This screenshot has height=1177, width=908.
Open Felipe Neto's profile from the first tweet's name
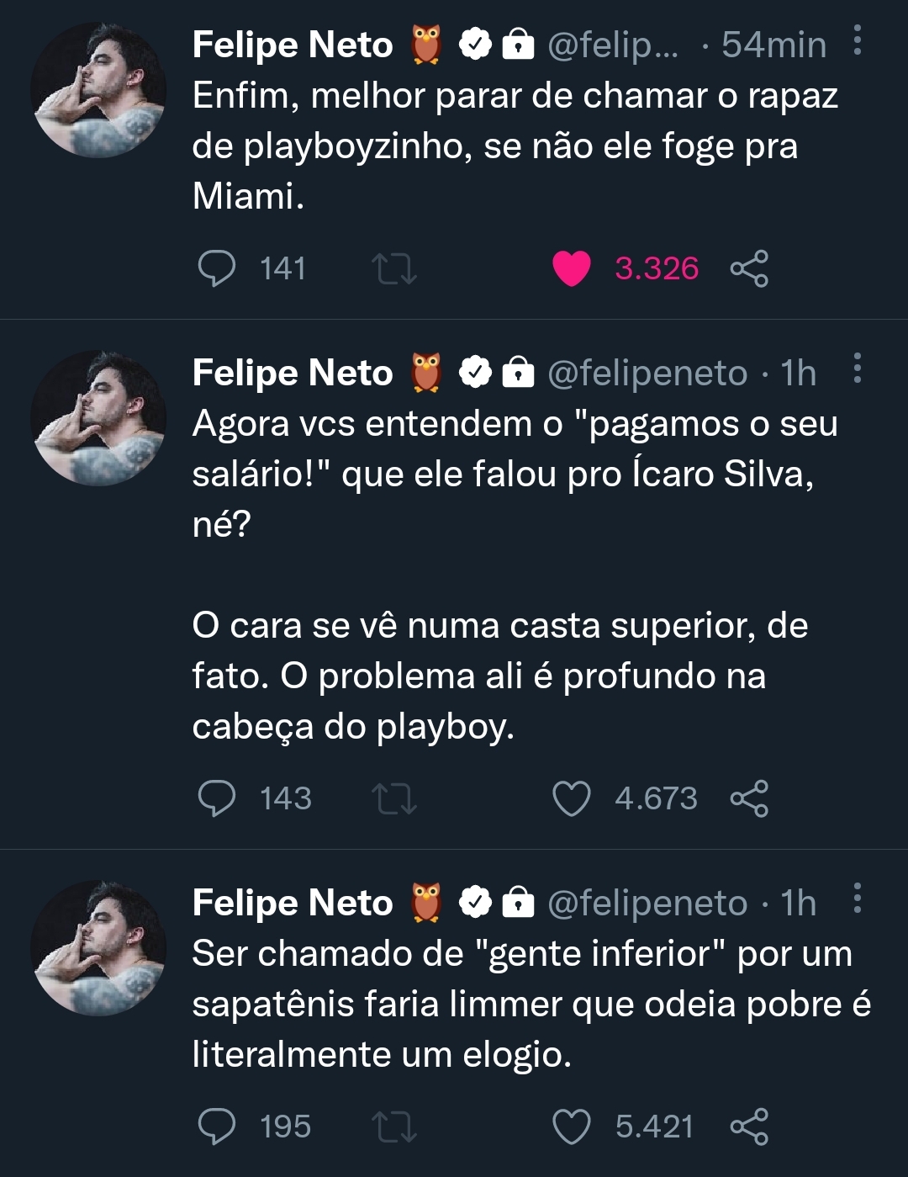point(293,45)
